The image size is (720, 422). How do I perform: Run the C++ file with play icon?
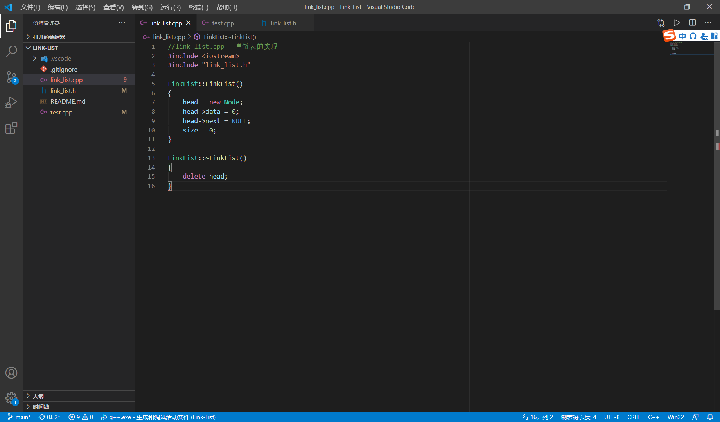click(x=677, y=23)
